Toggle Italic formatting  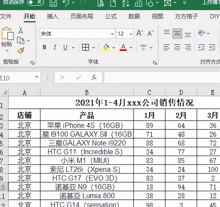tap(55, 47)
